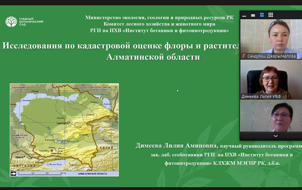This screenshot has width=302, height=190.
Task: Click the АЛМА-АТИНСКАЯ ОБЛАСТЬ map caption
Action: click(x=92, y=174)
